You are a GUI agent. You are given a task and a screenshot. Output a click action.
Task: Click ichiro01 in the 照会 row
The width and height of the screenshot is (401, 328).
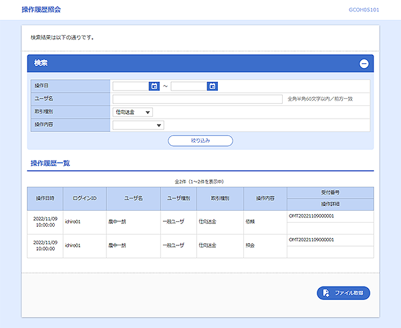pyautogui.click(x=73, y=245)
